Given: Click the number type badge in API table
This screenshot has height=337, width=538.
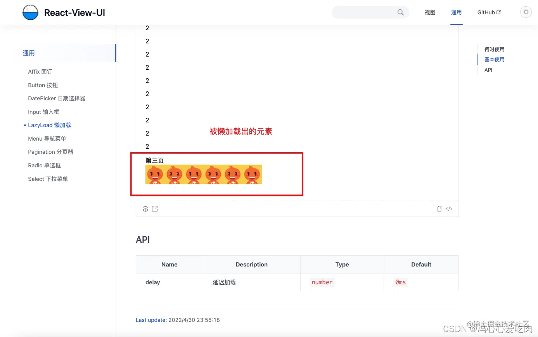Looking at the screenshot, I should [x=322, y=282].
